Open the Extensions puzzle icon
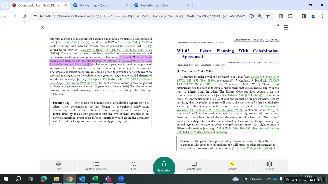 coord(290,16)
